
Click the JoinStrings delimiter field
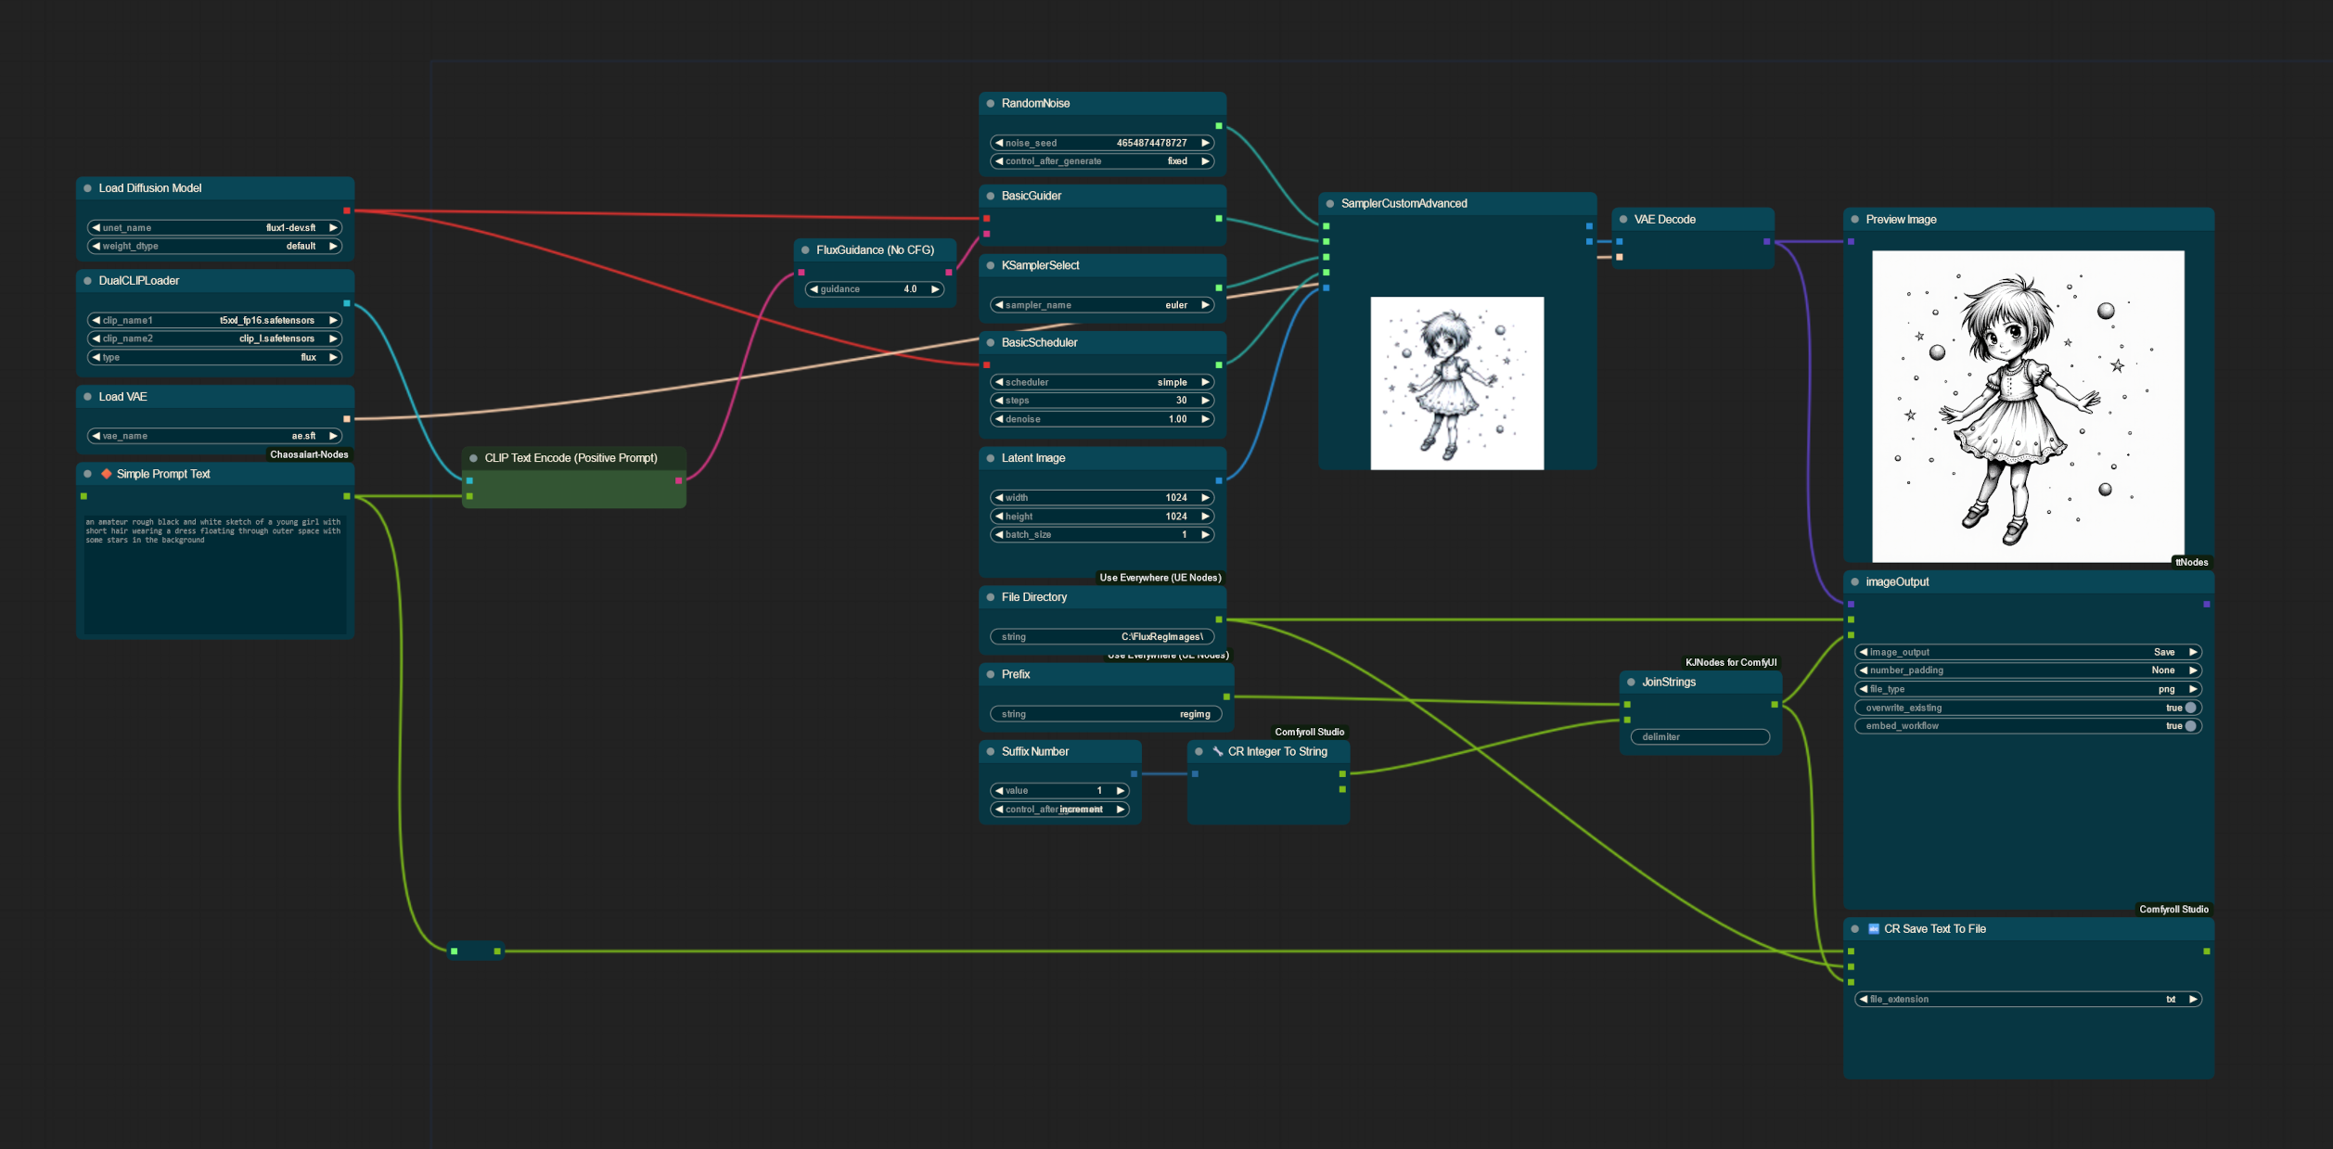[1699, 737]
